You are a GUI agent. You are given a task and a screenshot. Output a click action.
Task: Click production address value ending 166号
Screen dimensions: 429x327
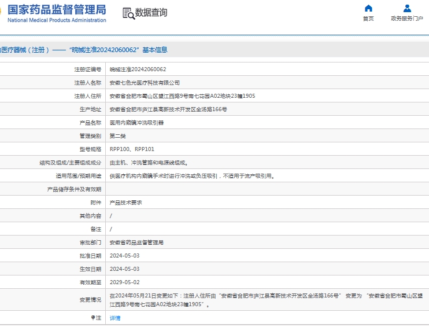tap(168, 109)
